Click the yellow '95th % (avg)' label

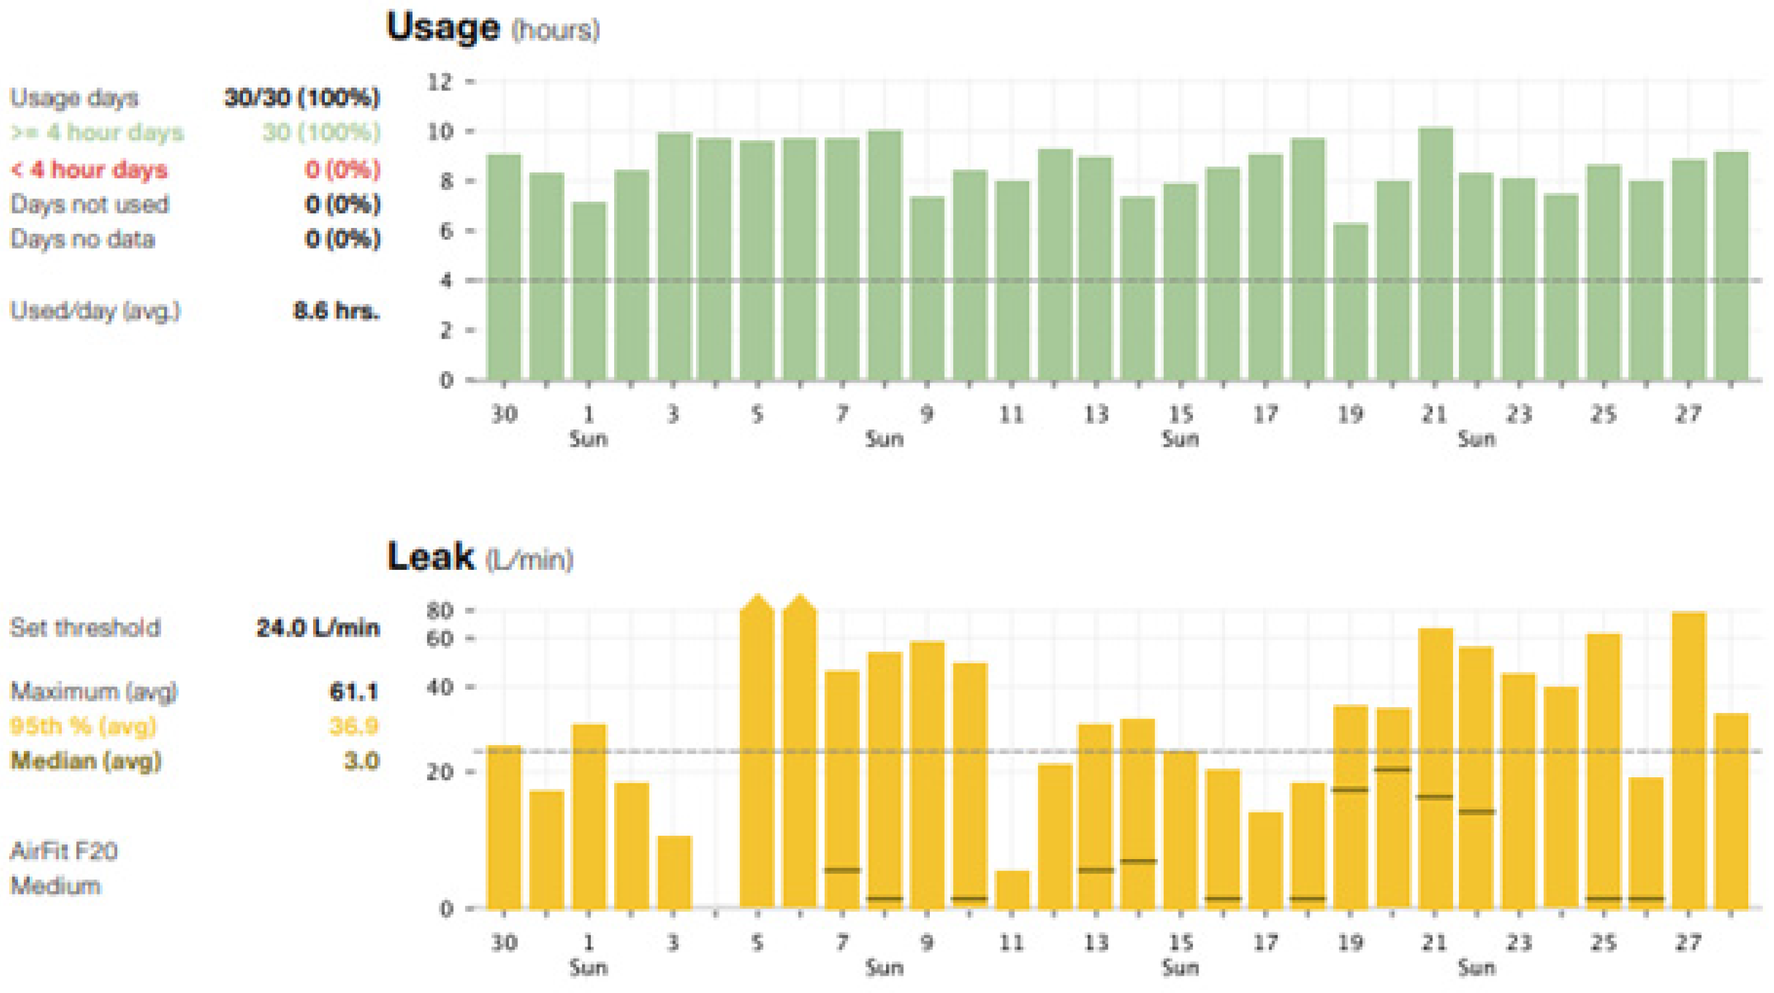click(x=83, y=726)
